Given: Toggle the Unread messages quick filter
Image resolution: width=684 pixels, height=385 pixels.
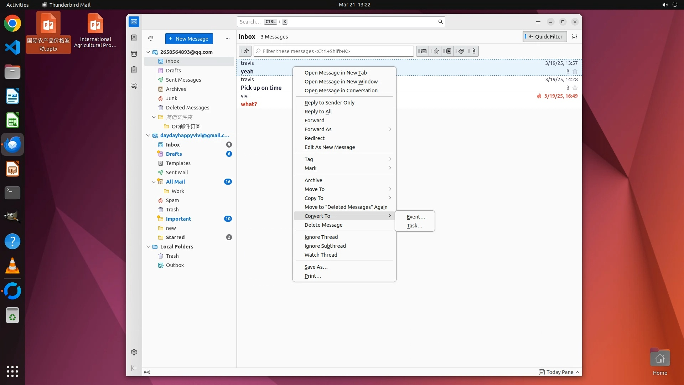Looking at the screenshot, I should [423, 51].
